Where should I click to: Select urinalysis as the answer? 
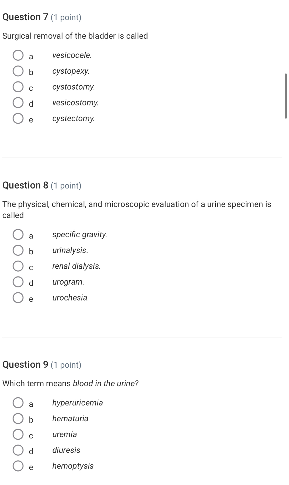tap(18, 250)
